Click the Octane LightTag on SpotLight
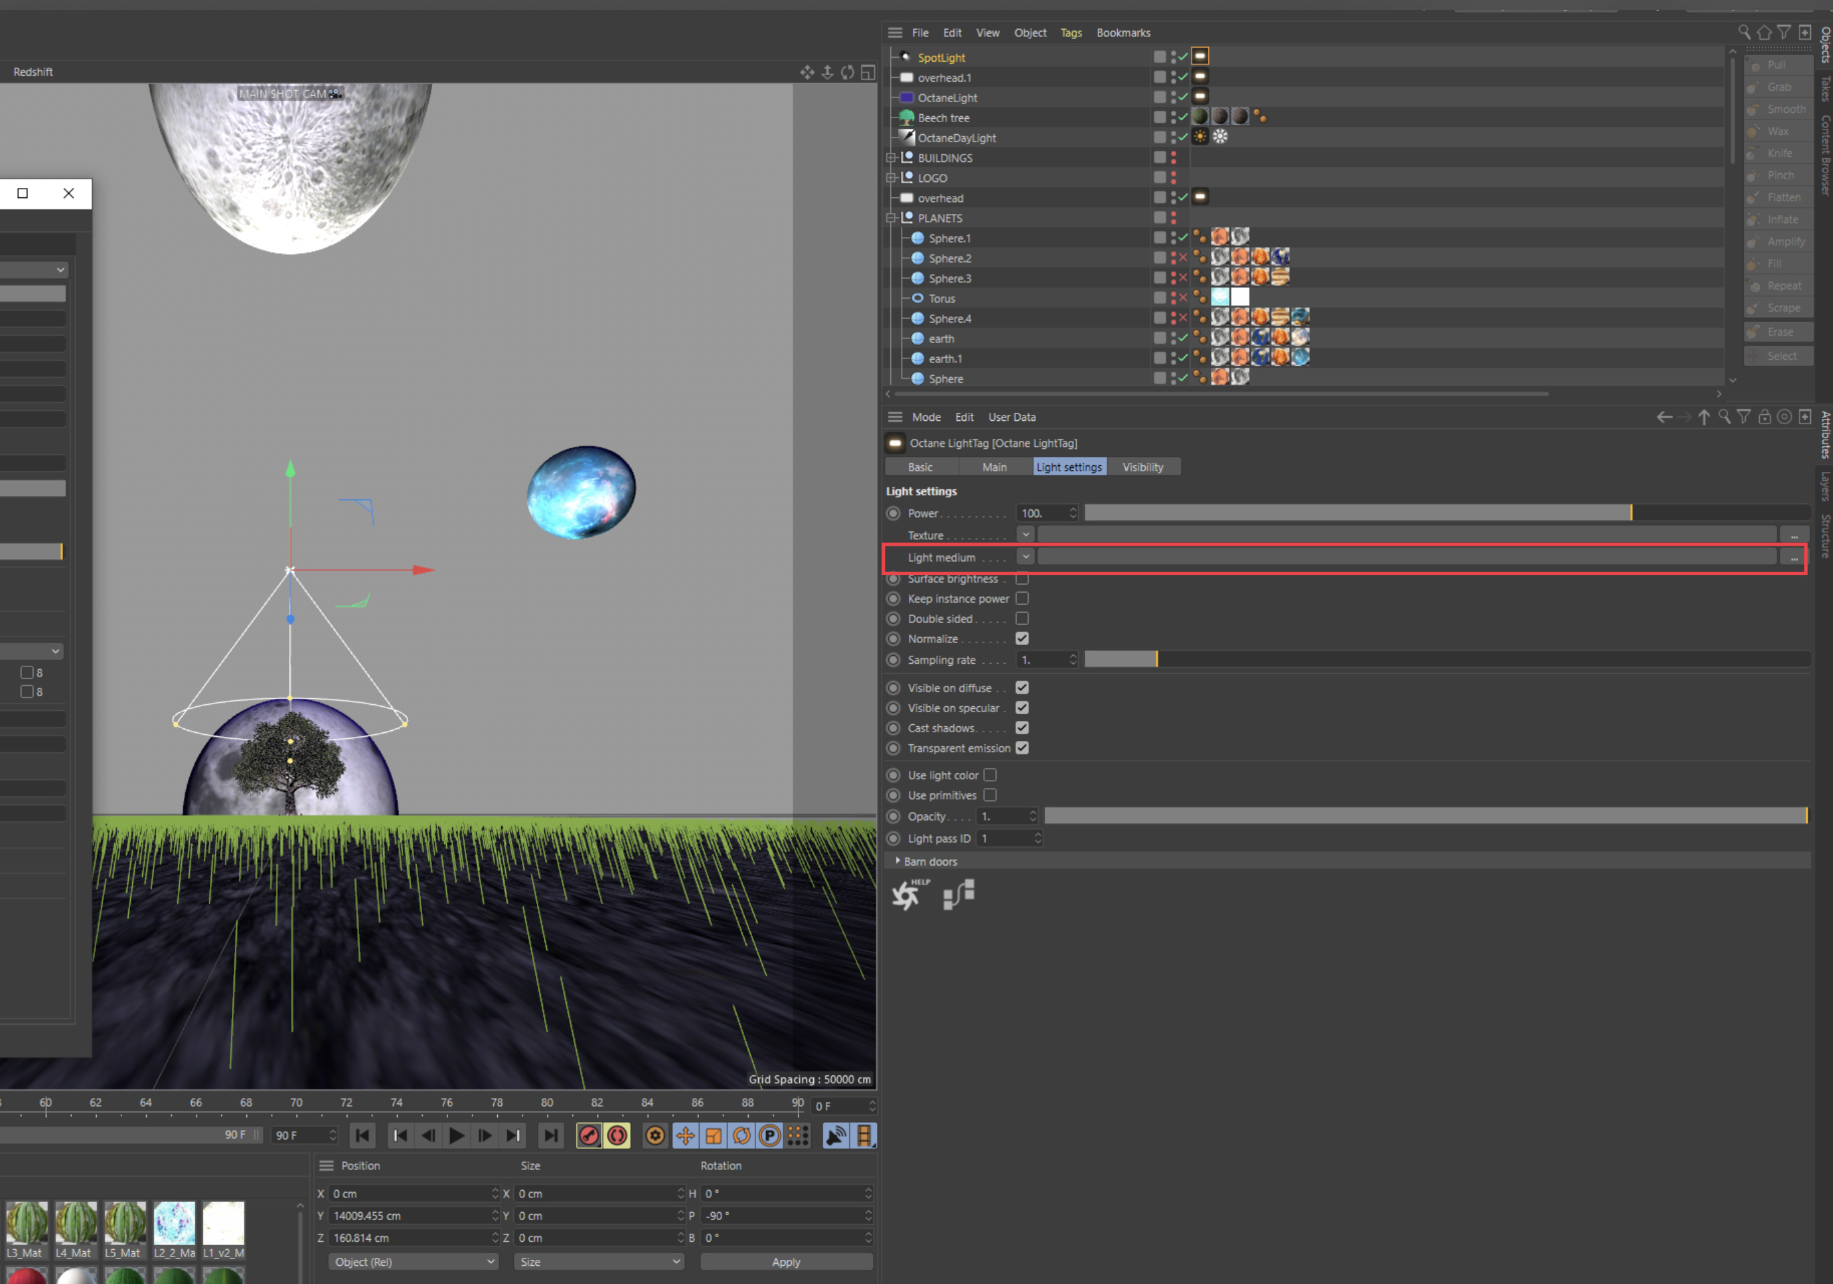1833x1284 pixels. (x=1200, y=56)
